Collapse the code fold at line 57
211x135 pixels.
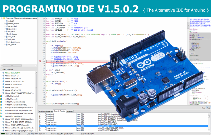(x=45, y=81)
